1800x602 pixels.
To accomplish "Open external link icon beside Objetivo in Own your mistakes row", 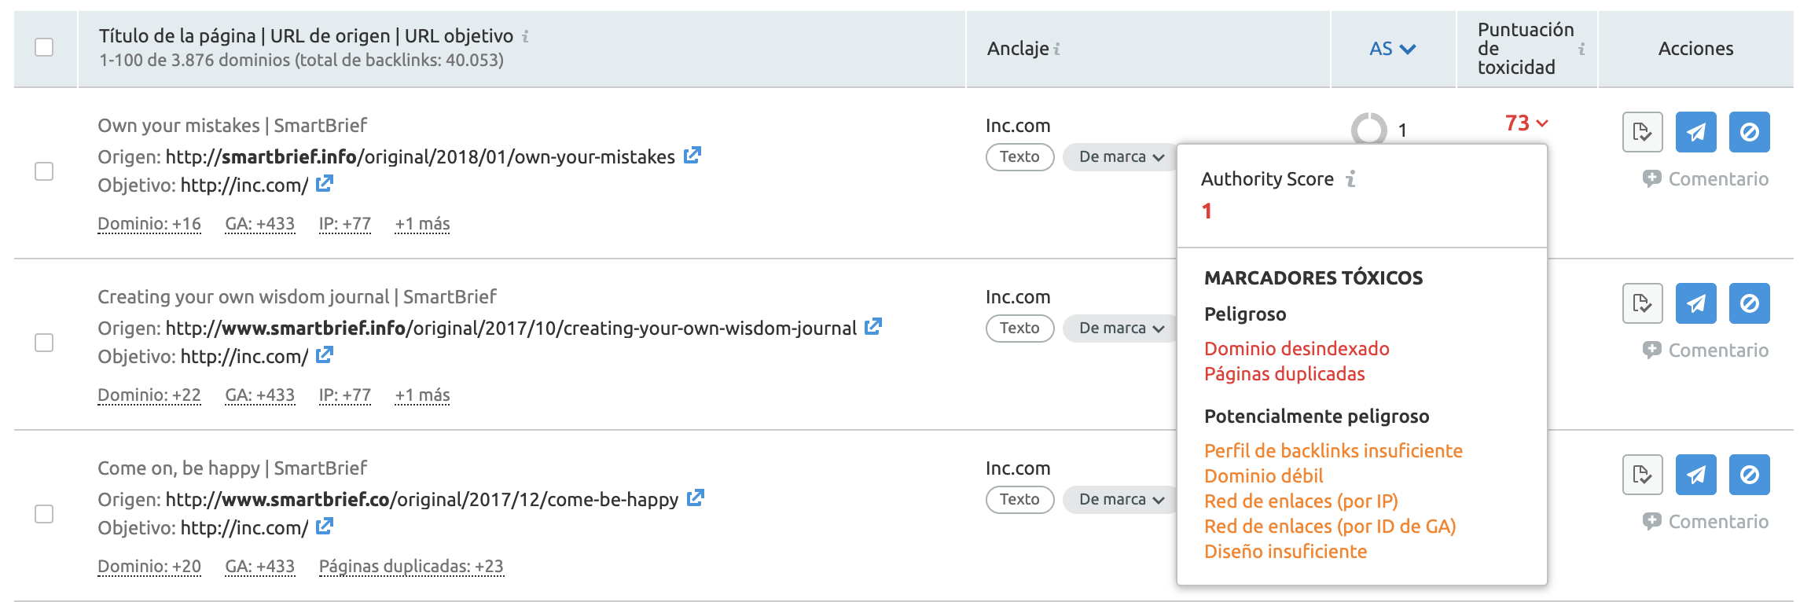I will [x=325, y=184].
